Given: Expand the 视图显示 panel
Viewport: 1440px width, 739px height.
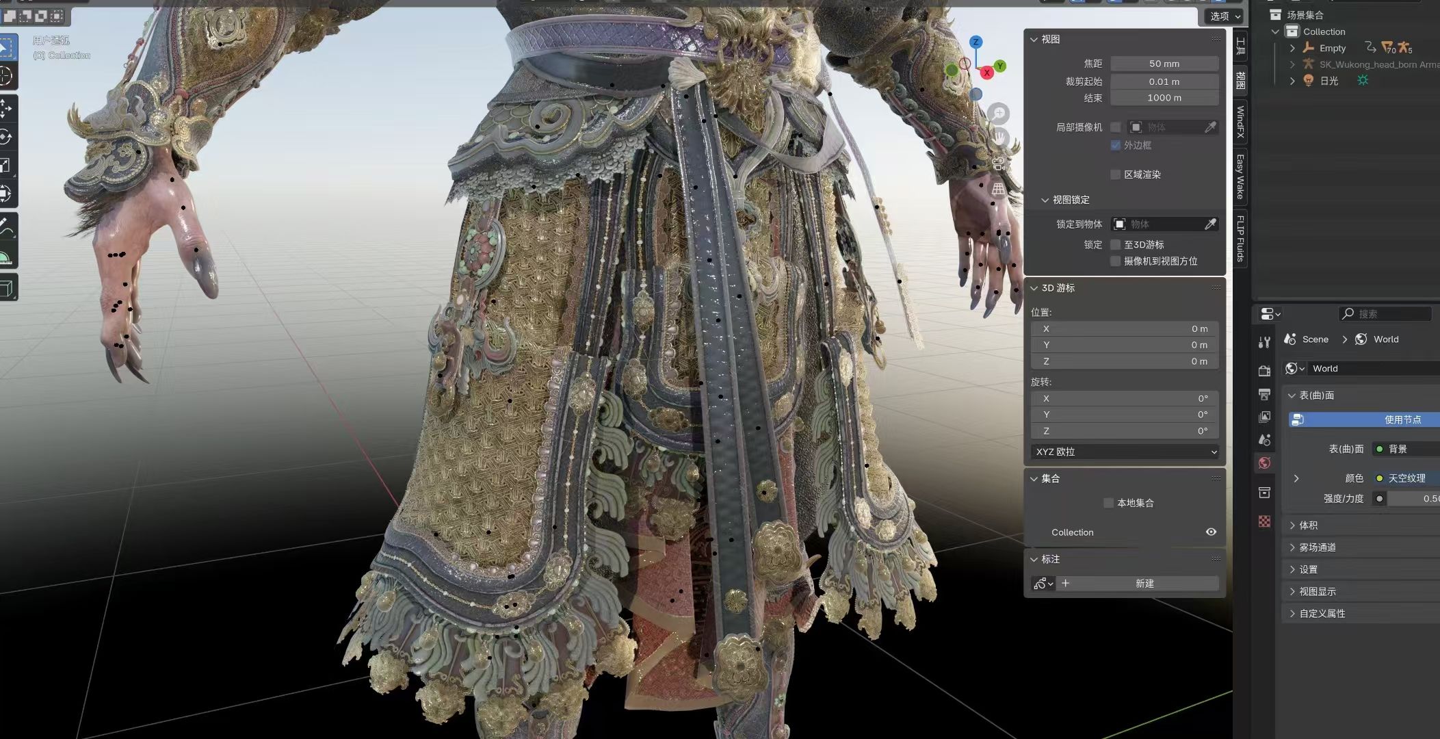Looking at the screenshot, I should tap(1292, 591).
